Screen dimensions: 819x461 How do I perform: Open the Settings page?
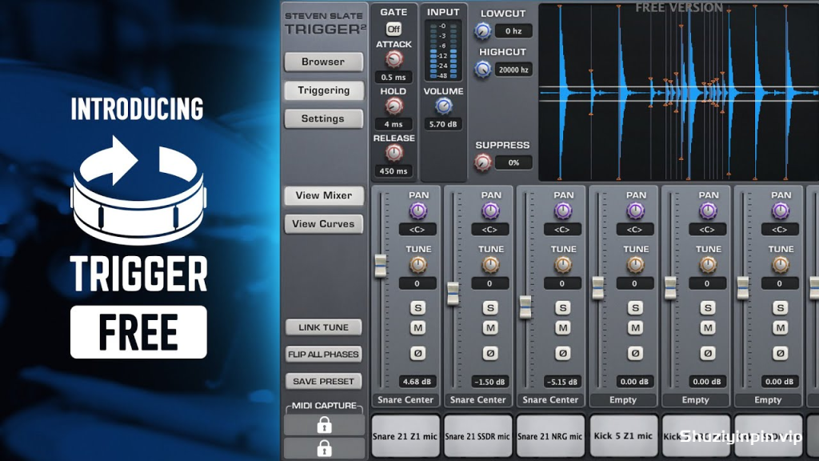[x=324, y=118]
